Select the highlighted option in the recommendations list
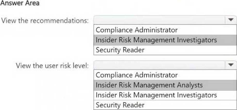Viewport: 237px width, 110px height. tap(156, 40)
